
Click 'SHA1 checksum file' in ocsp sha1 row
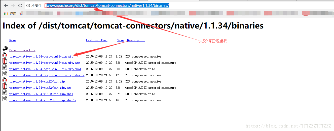point(140,69)
